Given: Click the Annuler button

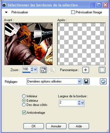Looking at the screenshot, I should click(x=56, y=126).
